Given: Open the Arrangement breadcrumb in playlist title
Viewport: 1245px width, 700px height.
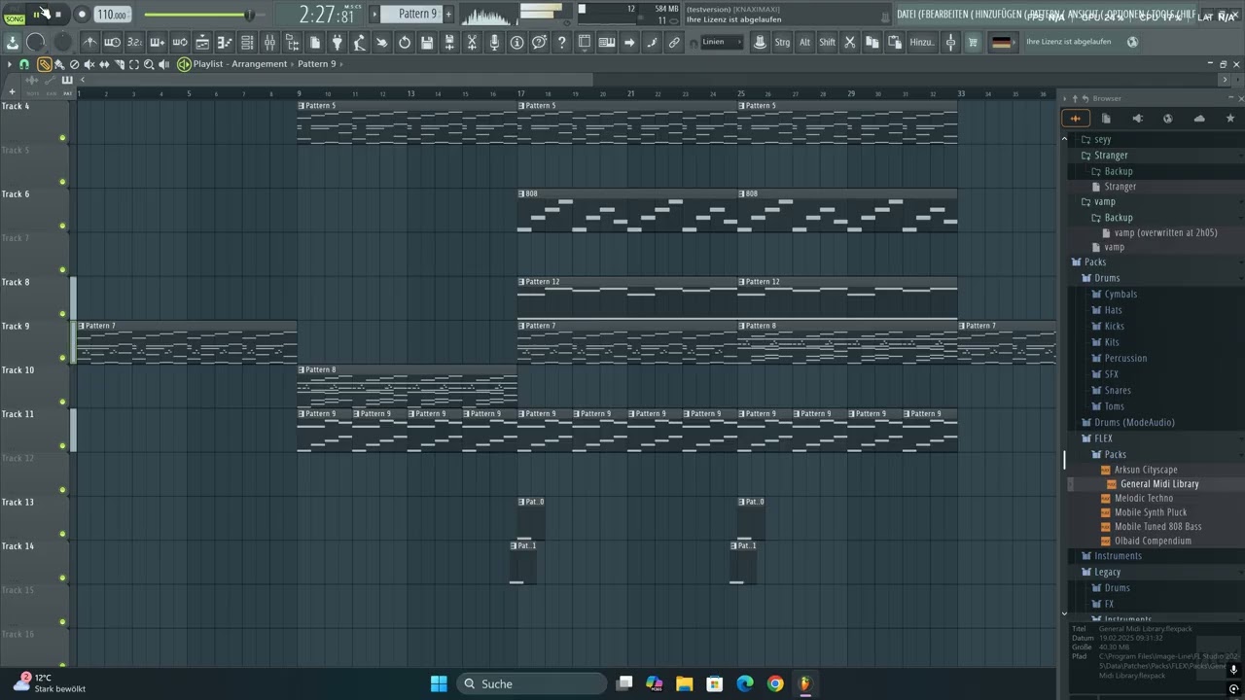Looking at the screenshot, I should coord(260,64).
